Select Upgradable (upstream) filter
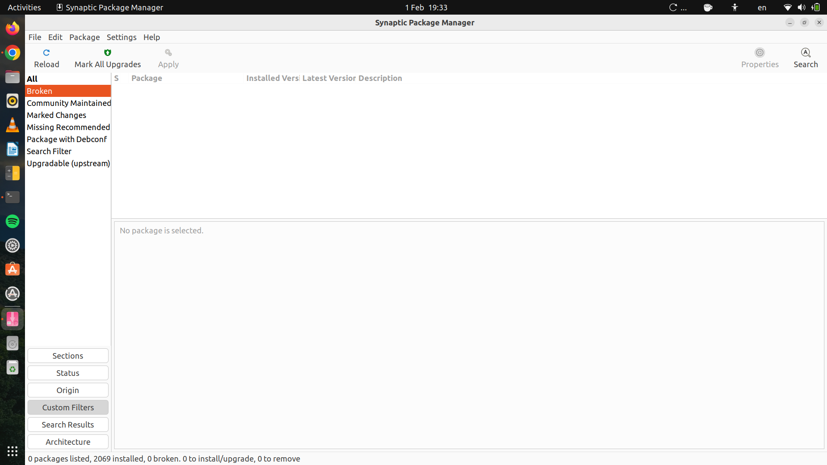The image size is (827, 465). tap(68, 163)
